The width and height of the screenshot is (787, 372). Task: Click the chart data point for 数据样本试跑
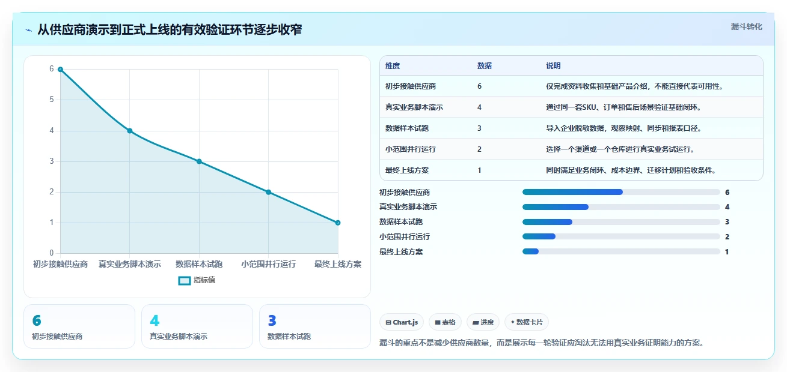[x=199, y=161]
